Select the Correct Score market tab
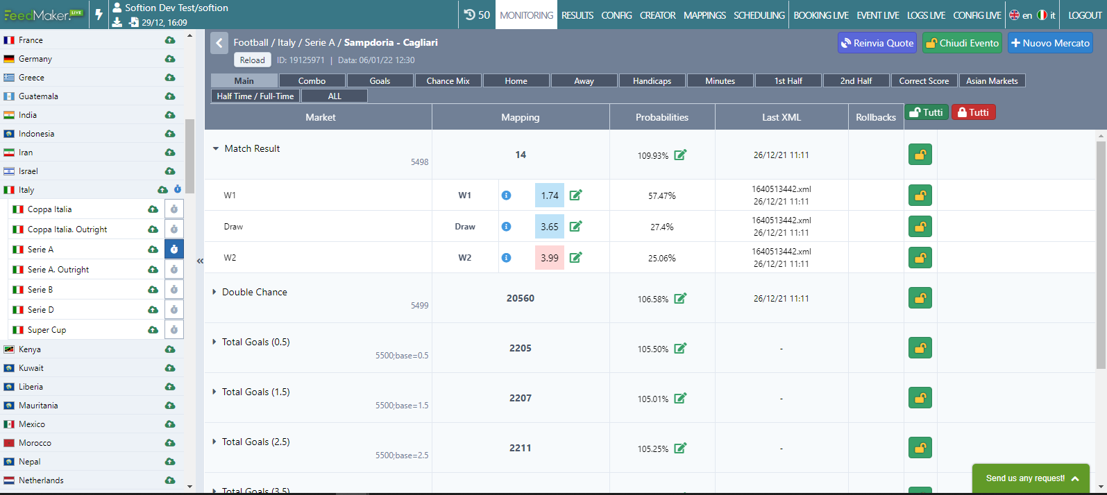 [924, 81]
